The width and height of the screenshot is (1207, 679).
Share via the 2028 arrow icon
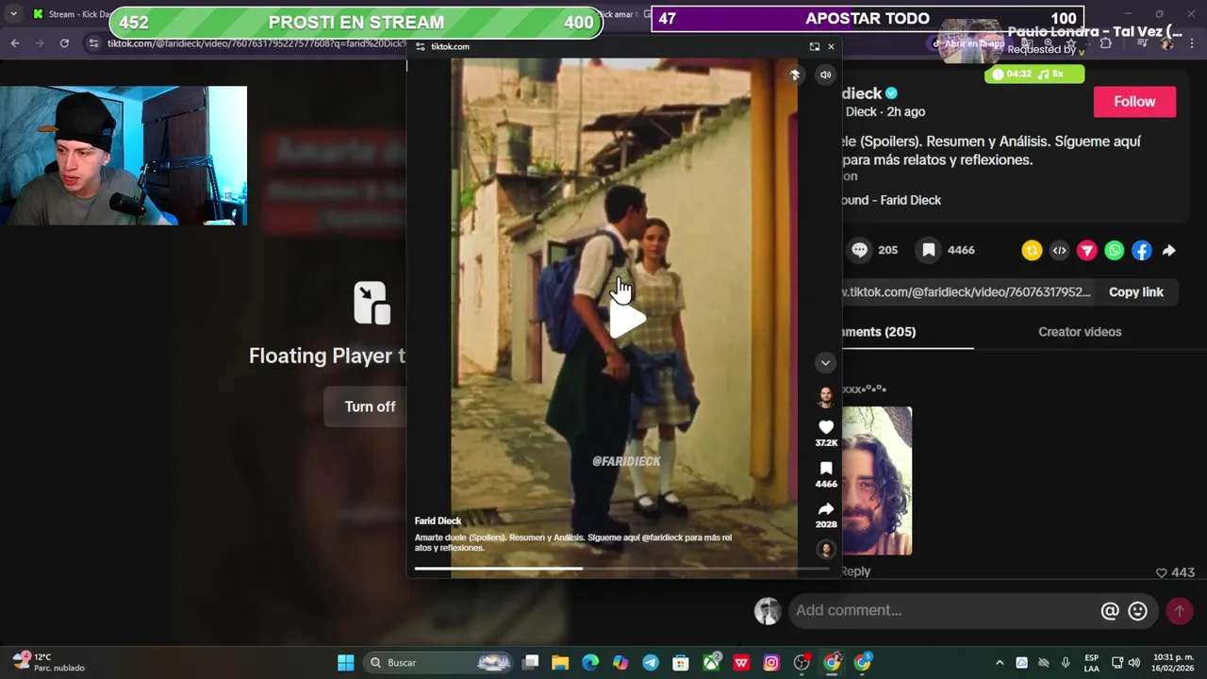[x=826, y=509]
